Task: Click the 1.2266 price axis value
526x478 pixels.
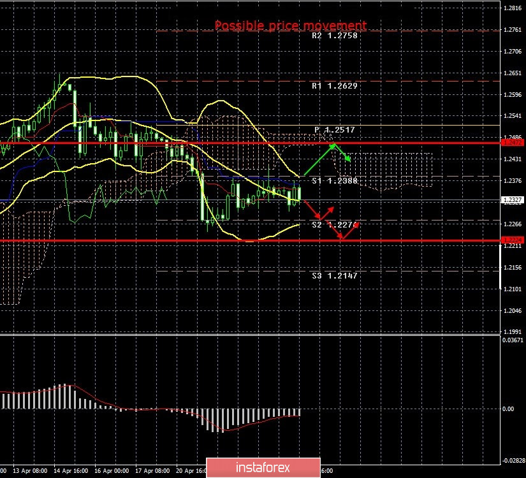Action: tap(513, 224)
